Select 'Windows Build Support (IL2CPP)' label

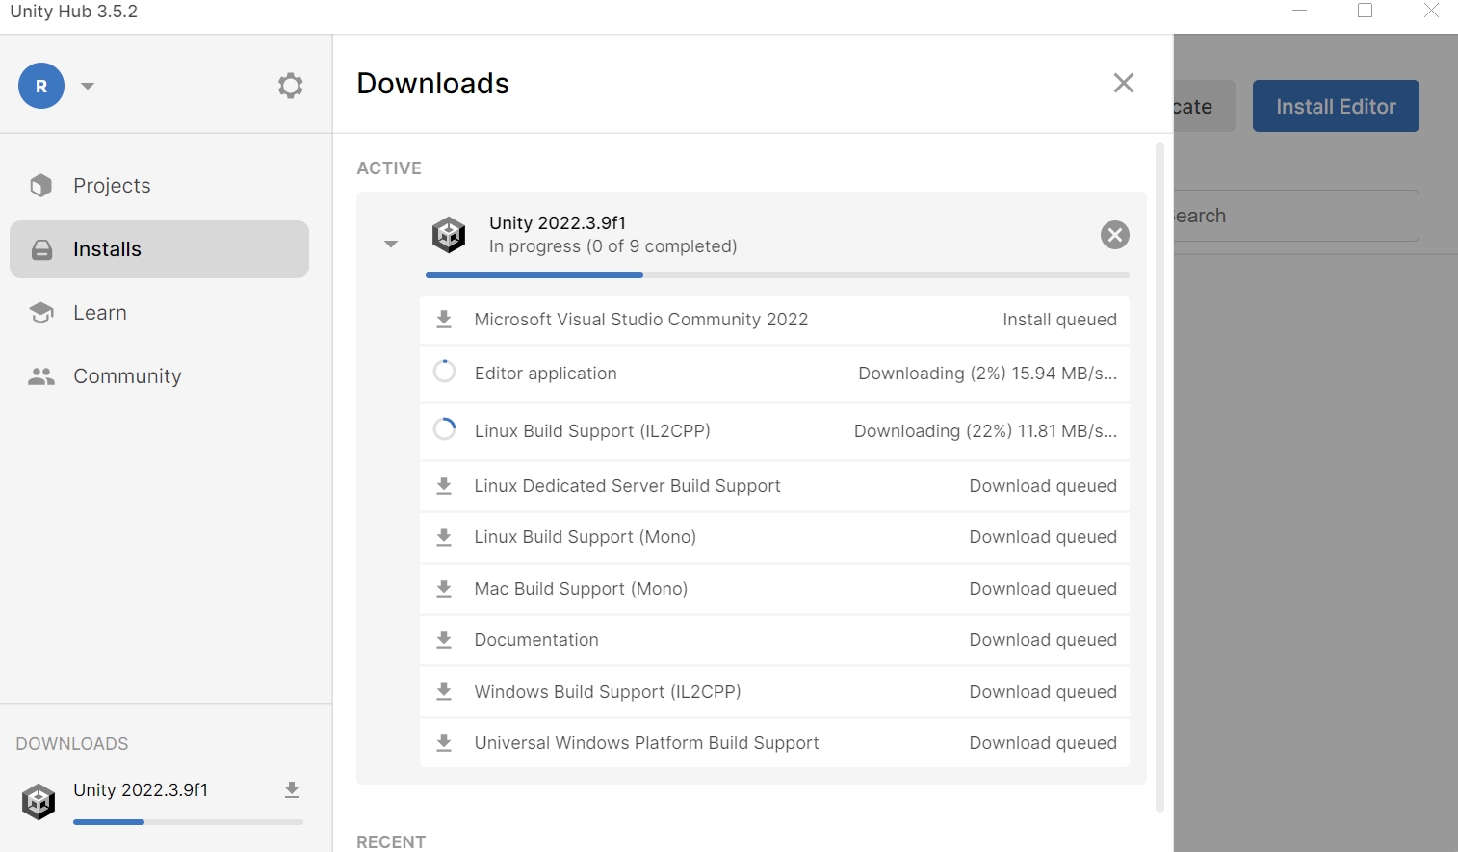[608, 692]
